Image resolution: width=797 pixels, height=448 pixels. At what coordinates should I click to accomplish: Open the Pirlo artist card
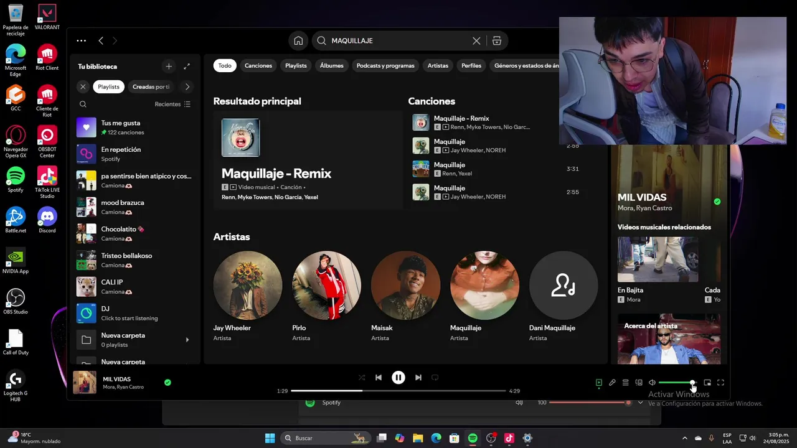click(327, 296)
